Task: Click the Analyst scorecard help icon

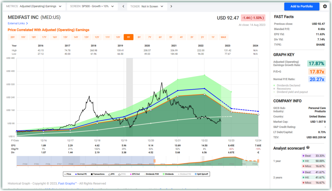Action: point(308,148)
